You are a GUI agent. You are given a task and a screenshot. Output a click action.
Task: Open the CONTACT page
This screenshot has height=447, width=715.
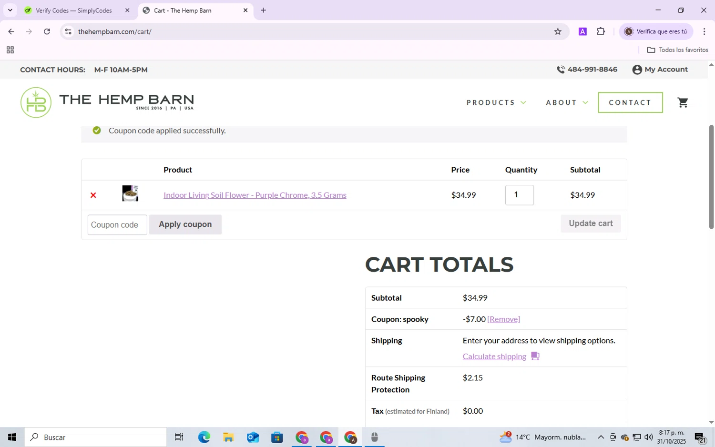(x=630, y=102)
